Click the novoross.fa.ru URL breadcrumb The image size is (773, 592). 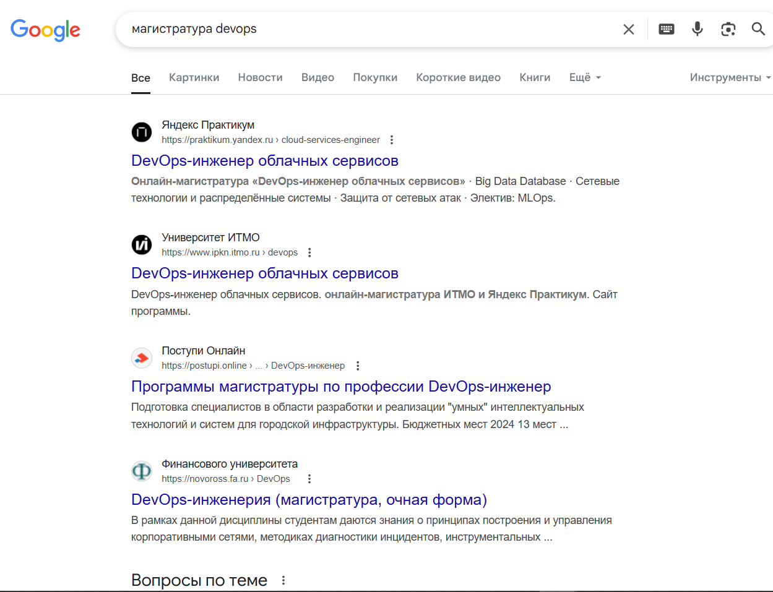(226, 479)
